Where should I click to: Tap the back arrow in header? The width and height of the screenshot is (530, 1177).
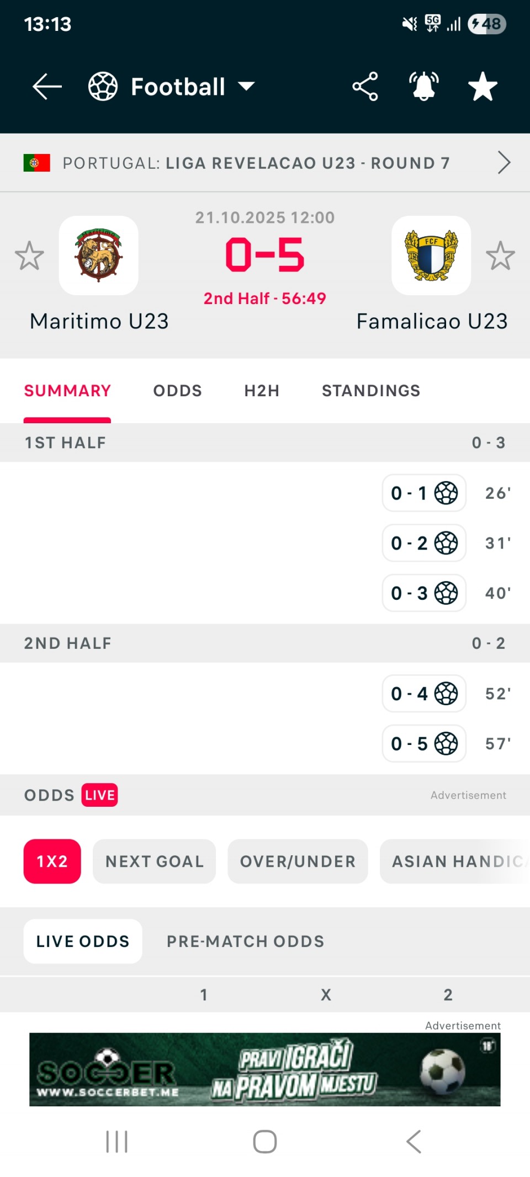click(47, 87)
